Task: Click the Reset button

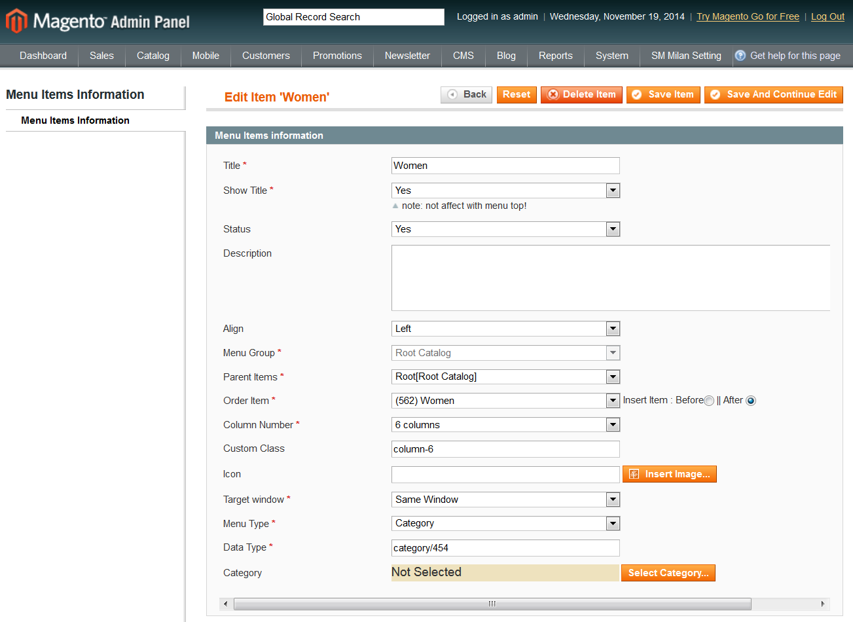Action: point(517,95)
